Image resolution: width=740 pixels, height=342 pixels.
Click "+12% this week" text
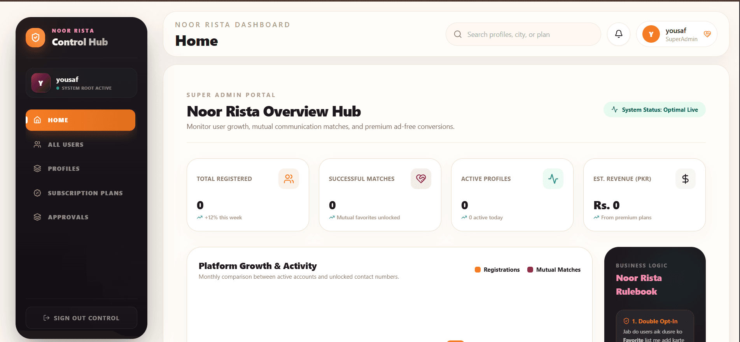coord(223,217)
